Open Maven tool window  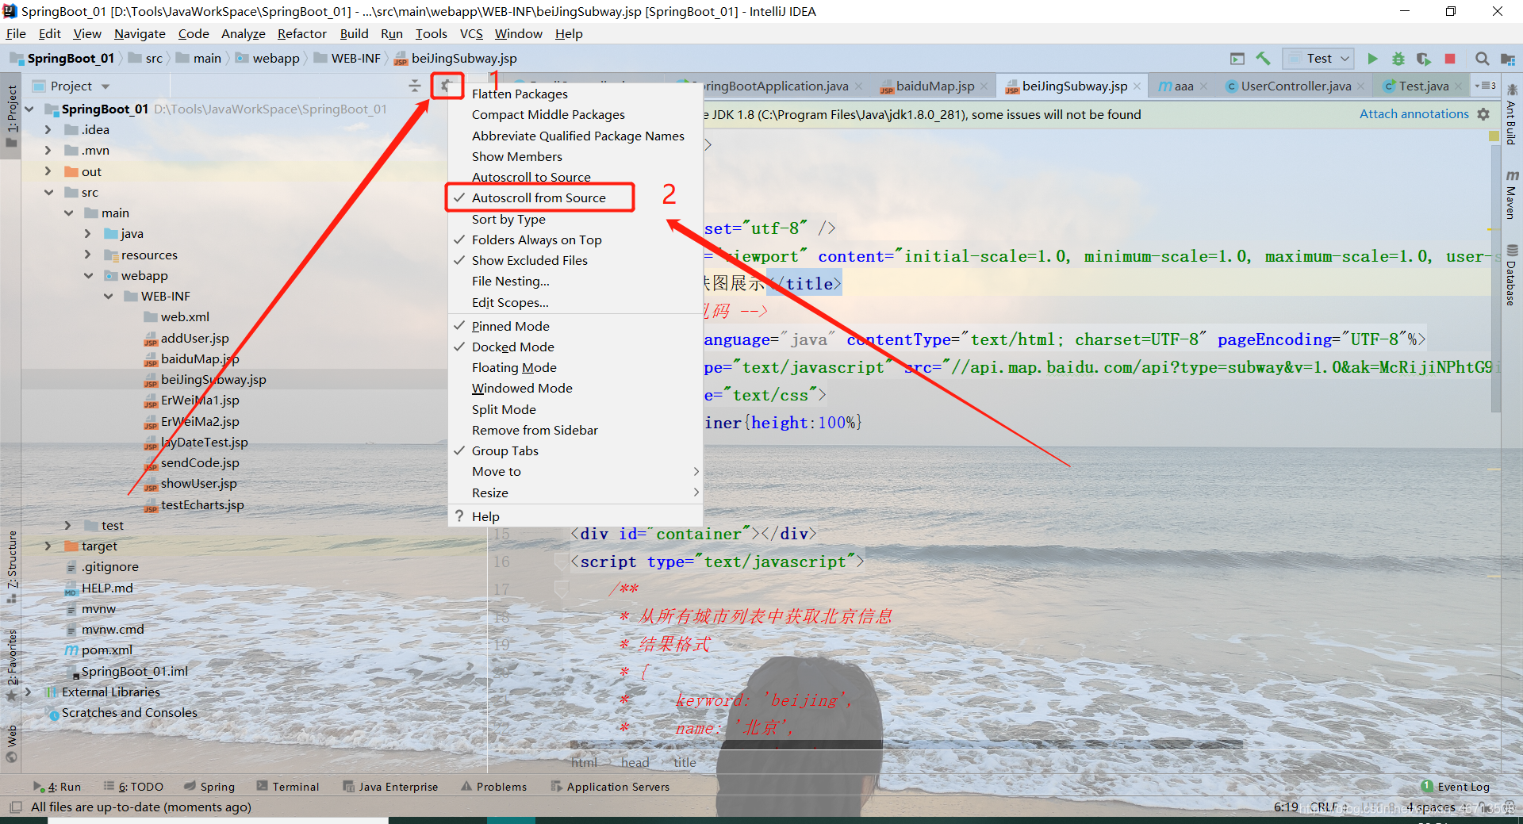1512,195
